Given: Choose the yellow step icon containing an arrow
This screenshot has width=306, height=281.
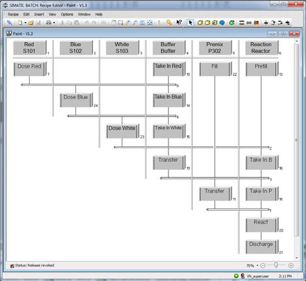Looking at the screenshot, I should pyautogui.click(x=215, y=23).
